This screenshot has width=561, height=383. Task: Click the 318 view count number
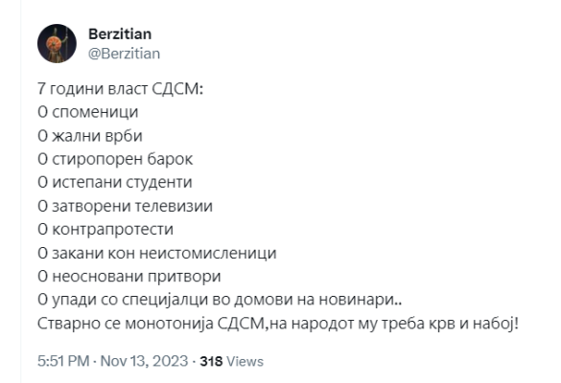pos(211,361)
